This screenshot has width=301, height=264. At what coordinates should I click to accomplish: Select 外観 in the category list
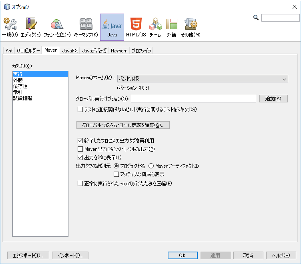click(40, 80)
